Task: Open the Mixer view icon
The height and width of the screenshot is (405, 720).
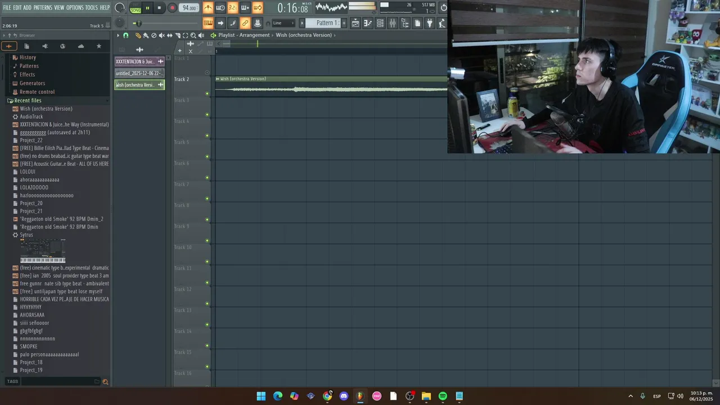Action: (393, 23)
